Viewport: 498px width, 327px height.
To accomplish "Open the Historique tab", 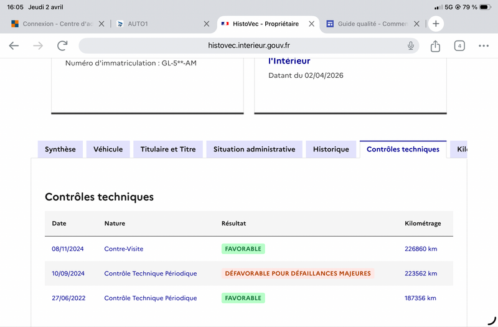I will [331, 149].
